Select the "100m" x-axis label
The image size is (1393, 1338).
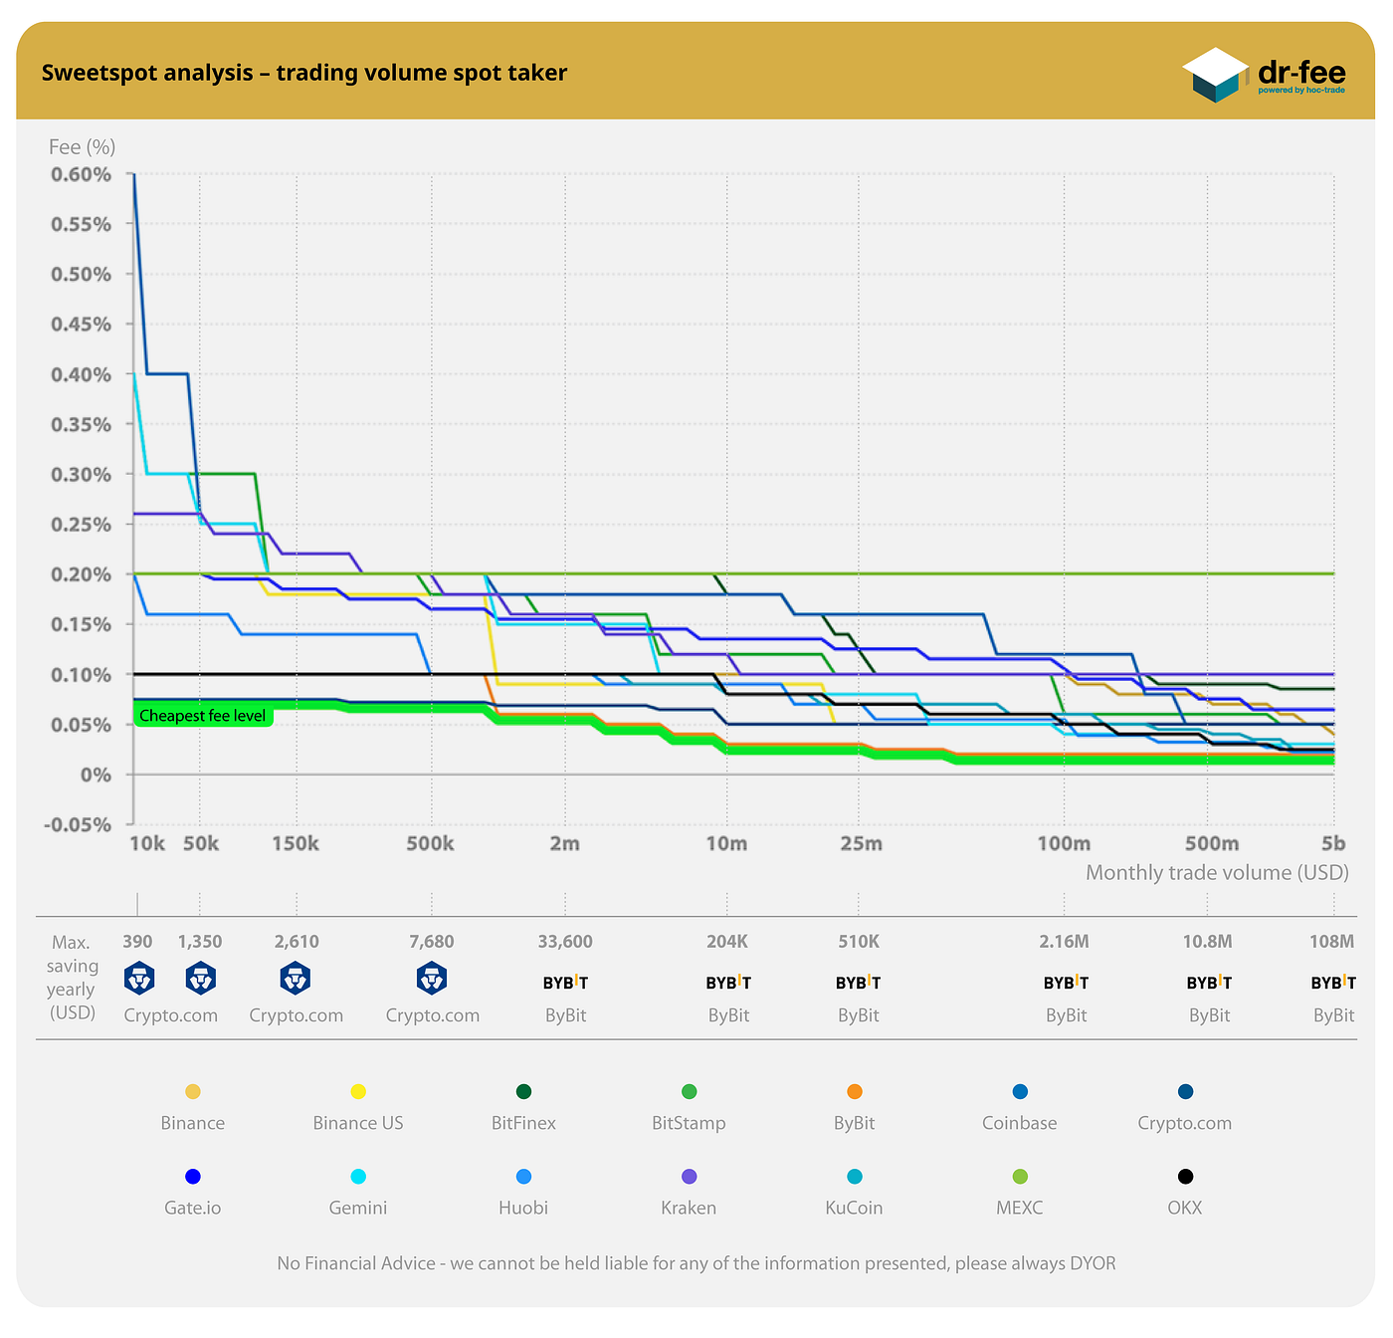pos(1064,844)
